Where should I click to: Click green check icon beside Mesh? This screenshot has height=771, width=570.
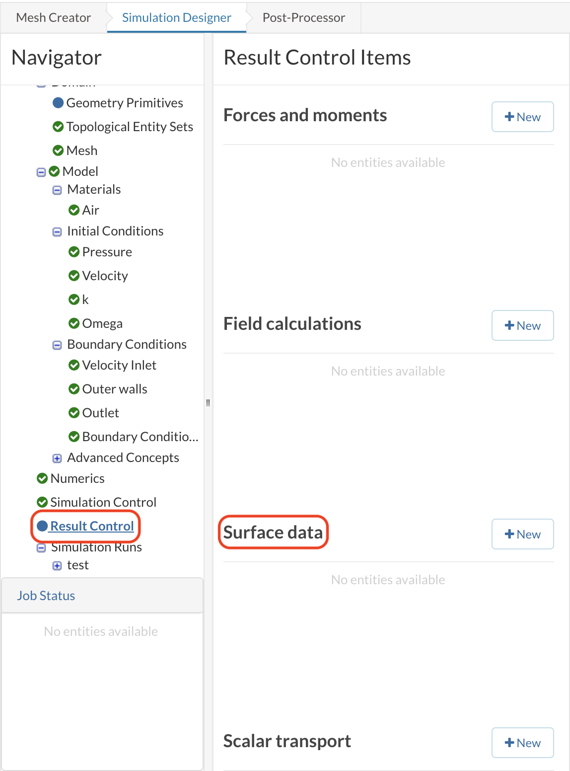click(58, 151)
